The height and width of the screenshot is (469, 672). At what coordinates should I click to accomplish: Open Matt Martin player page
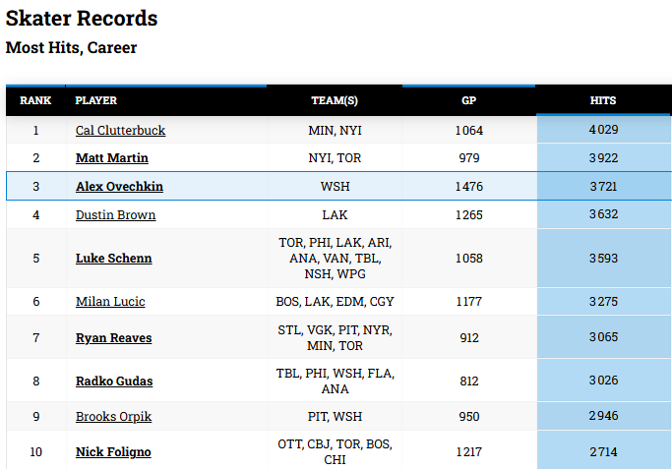pyautogui.click(x=112, y=158)
